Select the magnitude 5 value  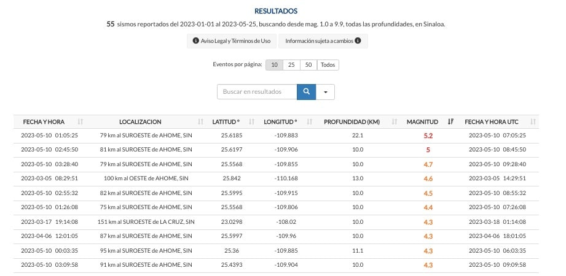tap(428, 150)
